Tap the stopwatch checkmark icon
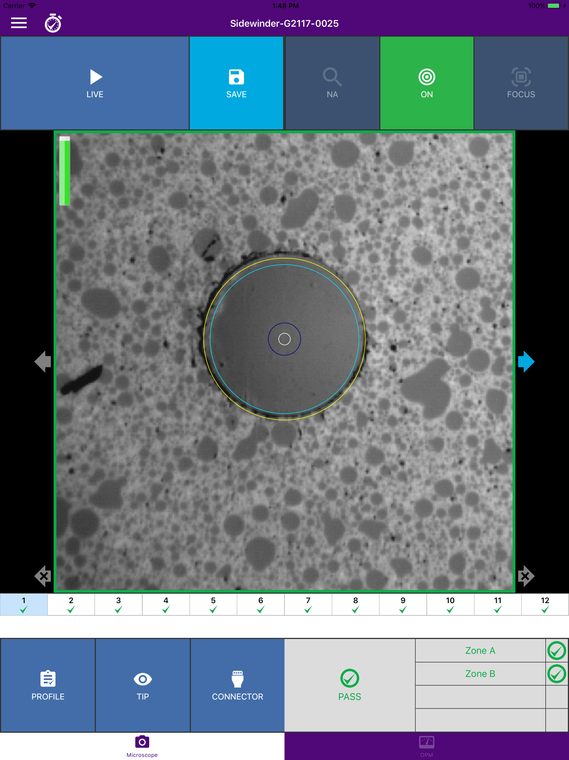Viewport: 569px width, 760px height. coord(53,23)
